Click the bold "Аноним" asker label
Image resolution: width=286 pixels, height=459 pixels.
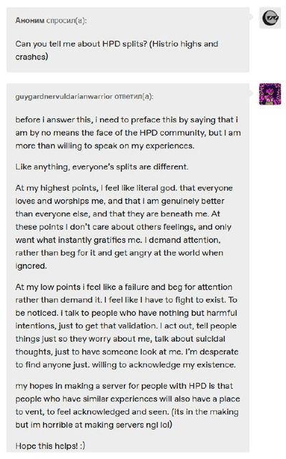pyautogui.click(x=30, y=21)
